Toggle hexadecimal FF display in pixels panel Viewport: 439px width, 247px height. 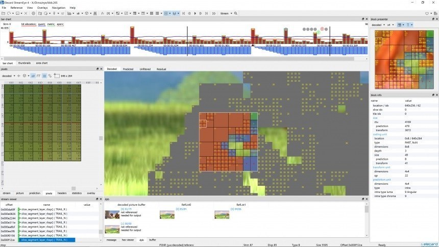coord(38,76)
